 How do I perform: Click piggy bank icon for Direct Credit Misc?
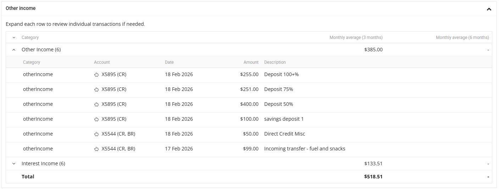tap(96, 134)
